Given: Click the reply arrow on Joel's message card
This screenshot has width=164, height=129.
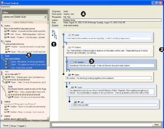Looking at the screenshot, I should 78,102.
